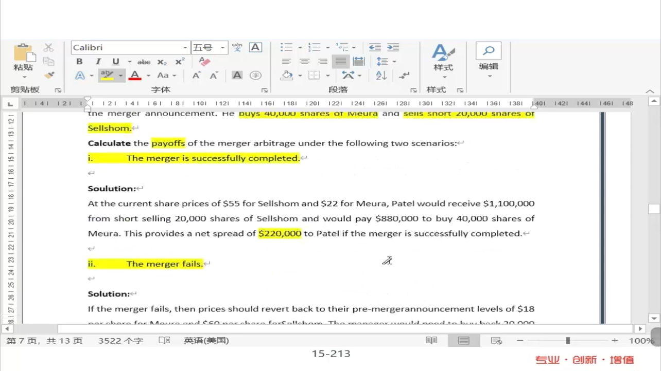Align paragraph text to the left
Screen dimensions: 661x371
pyautogui.click(x=286, y=62)
